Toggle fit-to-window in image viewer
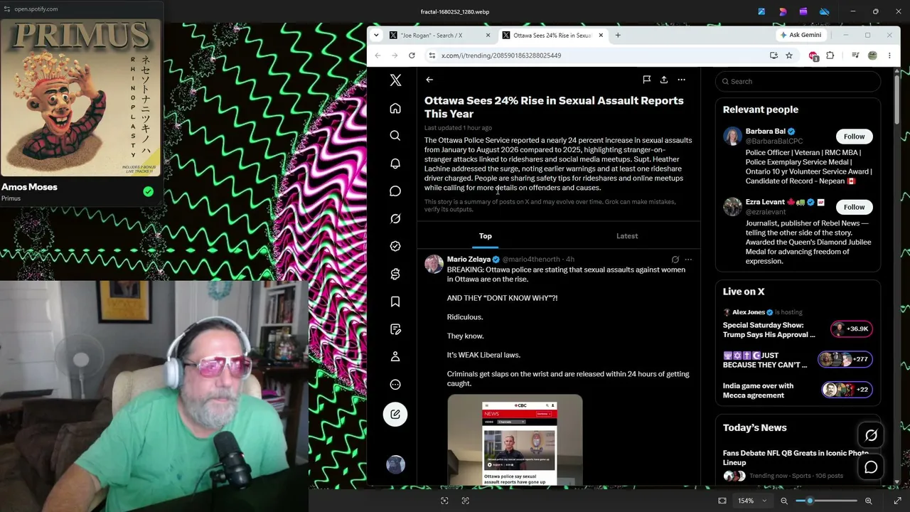 [x=722, y=501]
